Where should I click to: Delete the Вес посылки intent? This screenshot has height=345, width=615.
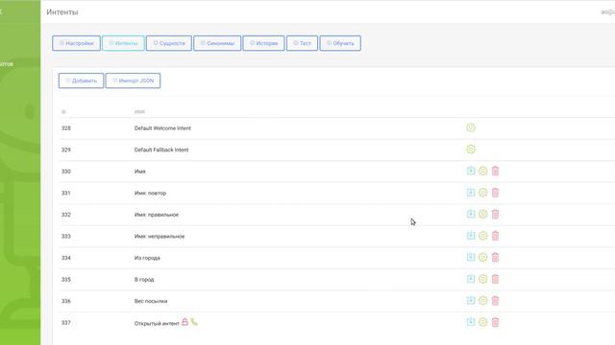(x=495, y=300)
